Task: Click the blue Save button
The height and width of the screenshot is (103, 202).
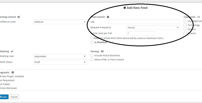Action: pos(4,97)
